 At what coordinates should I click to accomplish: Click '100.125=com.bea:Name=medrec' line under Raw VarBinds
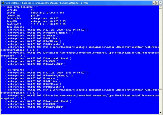pyautogui.click(x=82, y=95)
